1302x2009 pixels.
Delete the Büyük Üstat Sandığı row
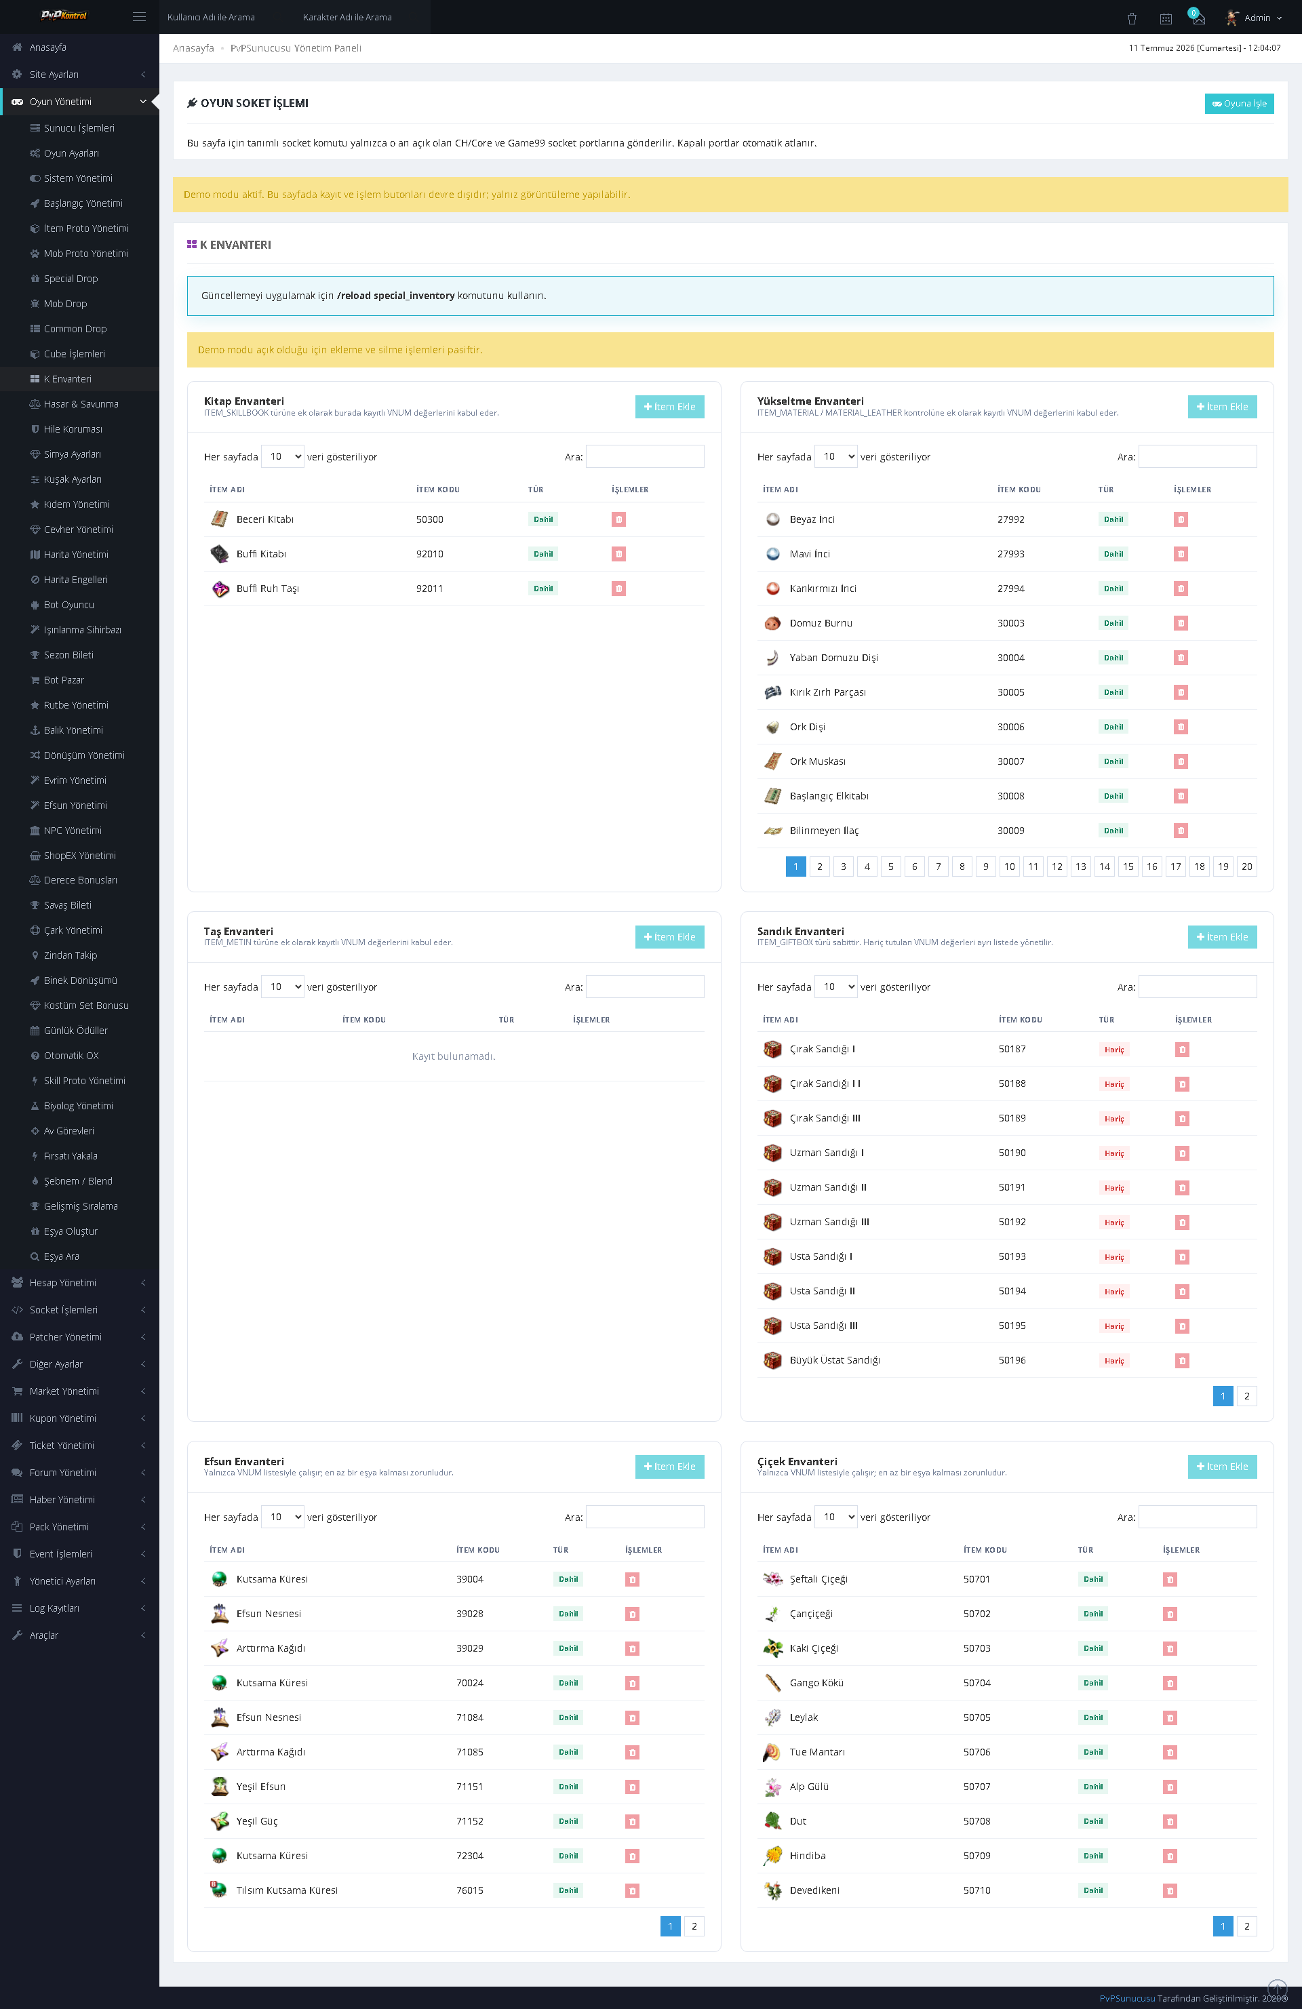[1182, 1361]
